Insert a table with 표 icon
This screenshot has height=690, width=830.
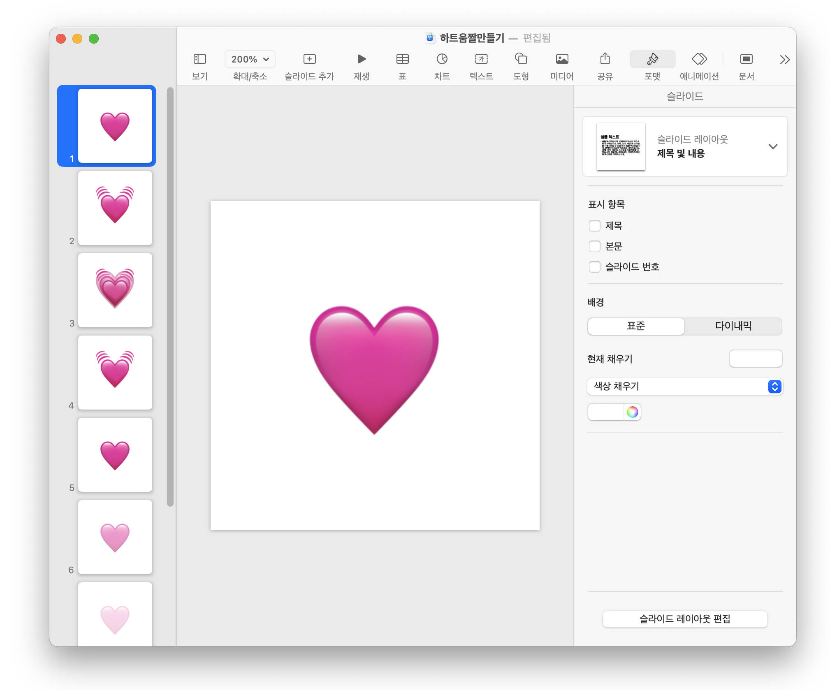(x=402, y=59)
